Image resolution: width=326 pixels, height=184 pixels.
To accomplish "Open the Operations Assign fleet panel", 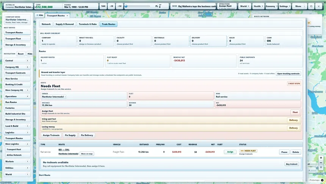I will 227,6.
